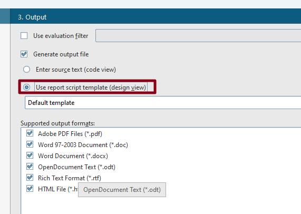Open the Default template dropdown

click(x=163, y=103)
